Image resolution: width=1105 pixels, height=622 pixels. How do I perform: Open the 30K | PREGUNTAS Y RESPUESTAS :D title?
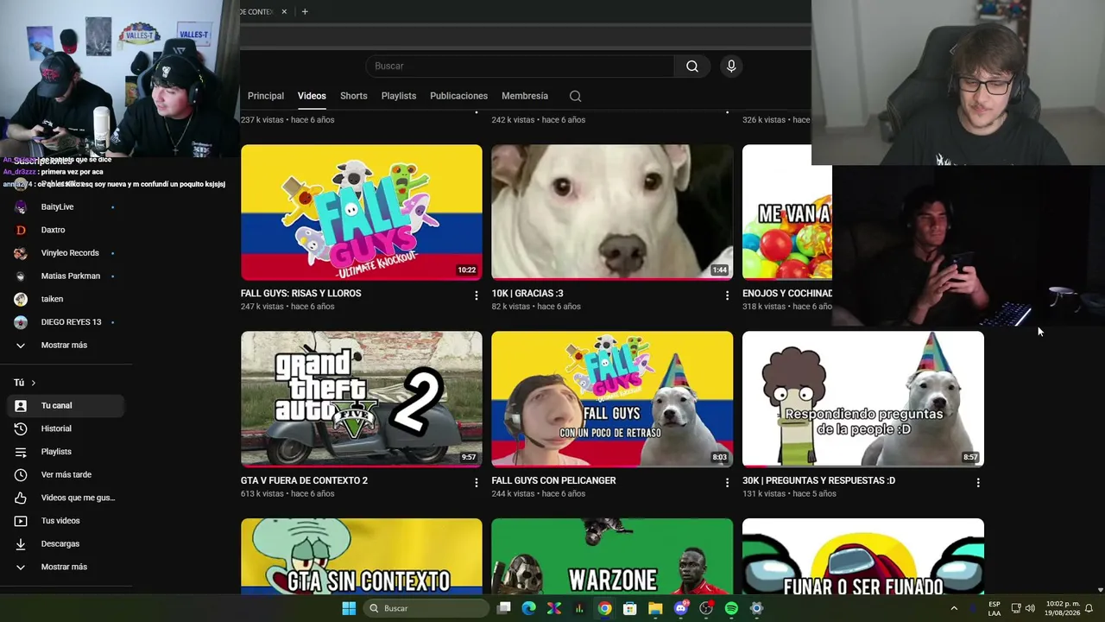(x=818, y=480)
